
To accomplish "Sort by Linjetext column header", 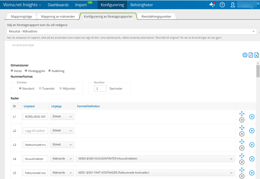I will click(x=29, y=106).
